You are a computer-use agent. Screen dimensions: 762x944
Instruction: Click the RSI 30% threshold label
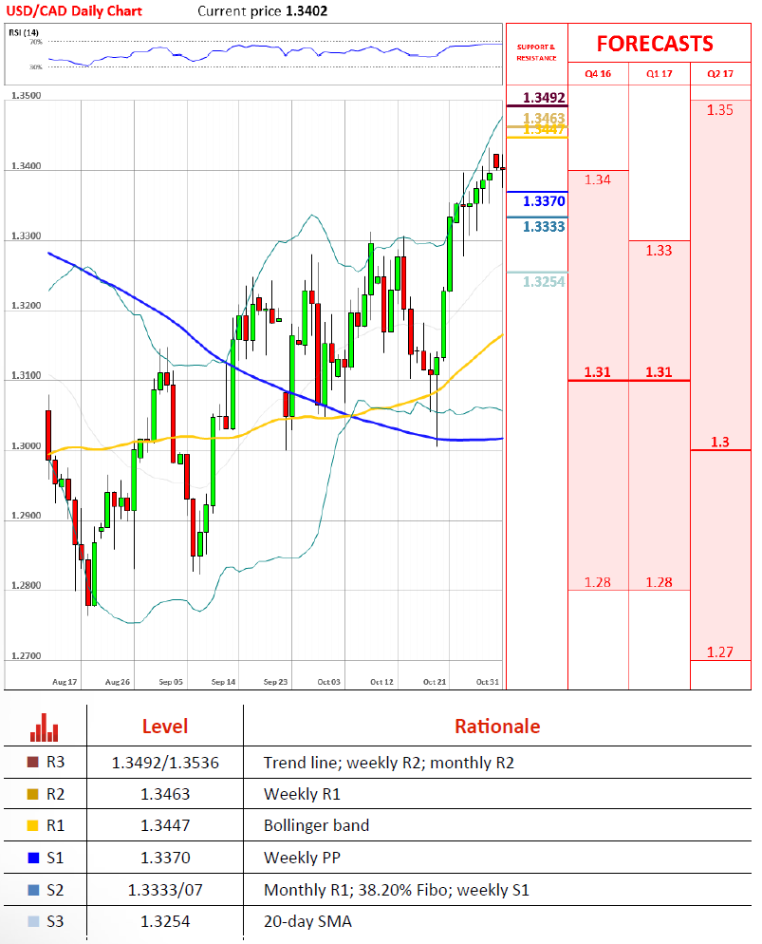pyautogui.click(x=36, y=66)
